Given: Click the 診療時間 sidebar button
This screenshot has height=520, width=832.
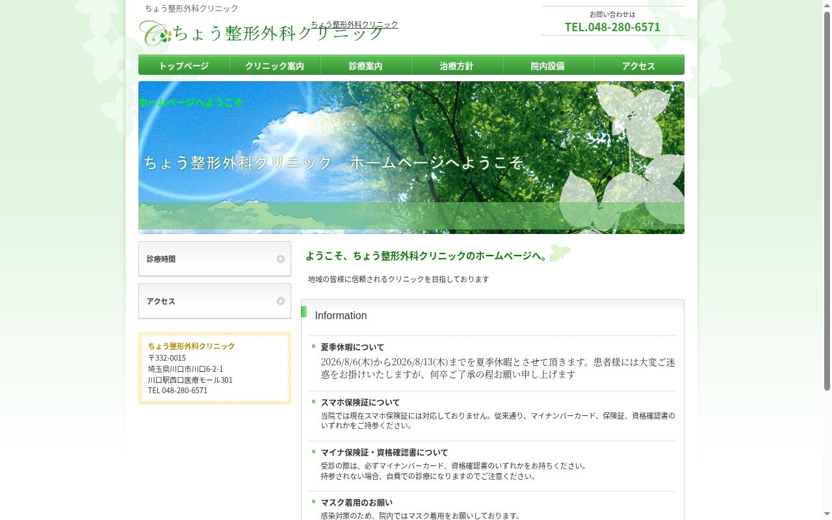Looking at the screenshot, I should pos(214,259).
